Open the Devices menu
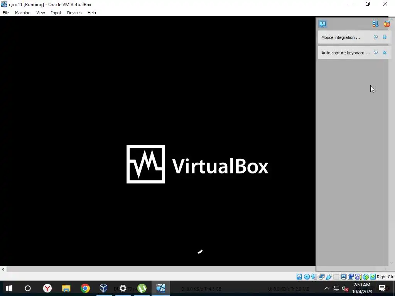Image resolution: width=395 pixels, height=296 pixels. pos(74,13)
